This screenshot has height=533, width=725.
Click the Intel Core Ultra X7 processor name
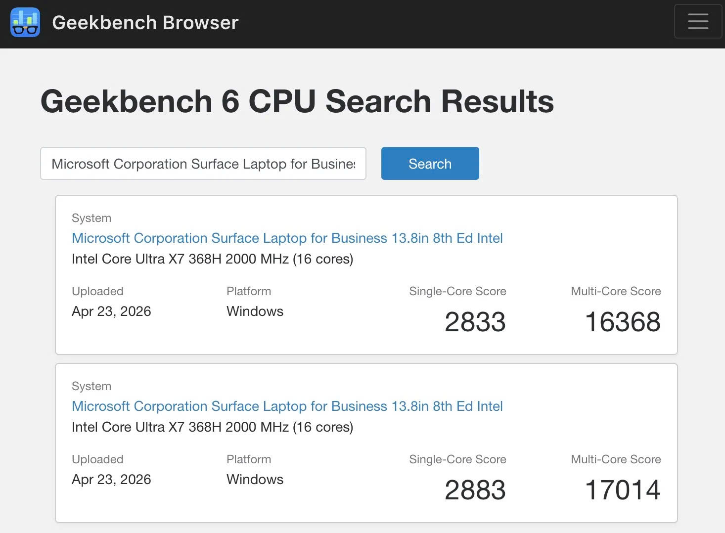point(213,259)
